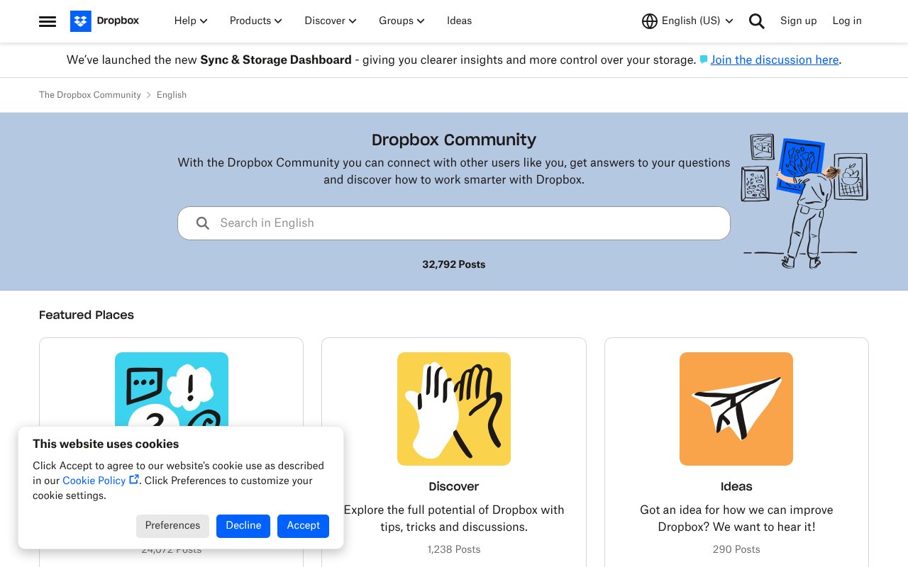
Task: Expand the Help dropdown menu
Action: 191,21
